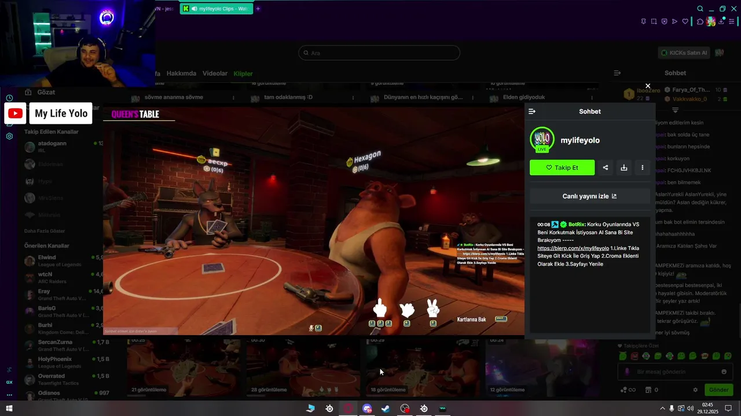The width and height of the screenshot is (741, 416).
Task: Click the heart bookmark toolbar icon
Action: click(685, 21)
